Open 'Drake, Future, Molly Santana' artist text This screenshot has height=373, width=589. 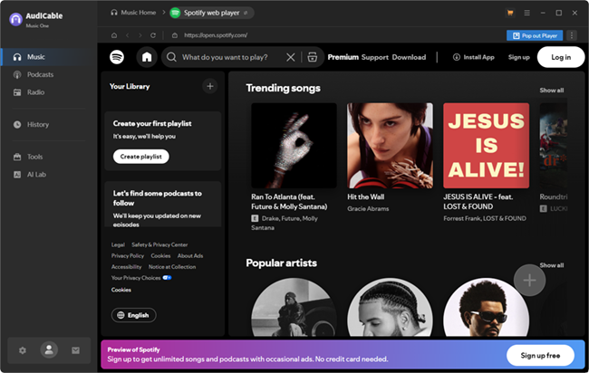[x=285, y=223]
